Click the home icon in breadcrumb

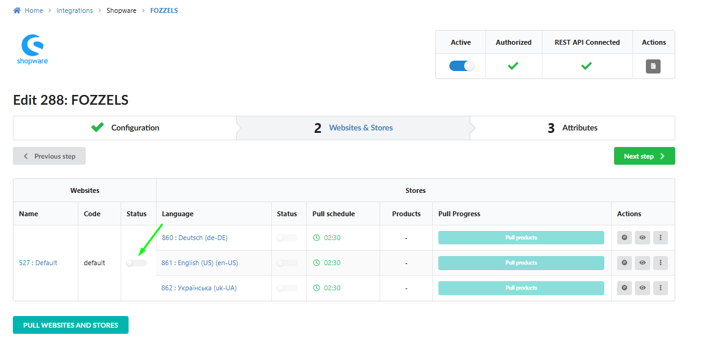pyautogui.click(x=17, y=10)
